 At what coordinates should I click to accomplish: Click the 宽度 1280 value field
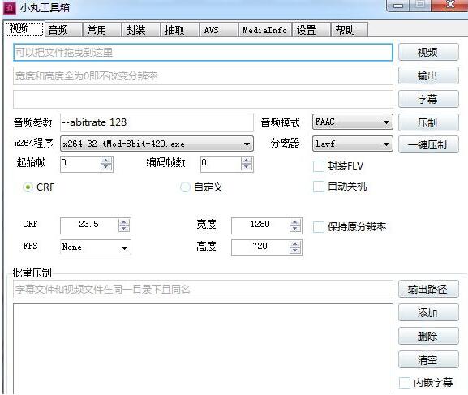tap(260, 225)
